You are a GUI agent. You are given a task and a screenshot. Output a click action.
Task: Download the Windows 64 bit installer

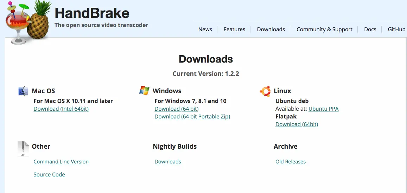click(x=177, y=109)
